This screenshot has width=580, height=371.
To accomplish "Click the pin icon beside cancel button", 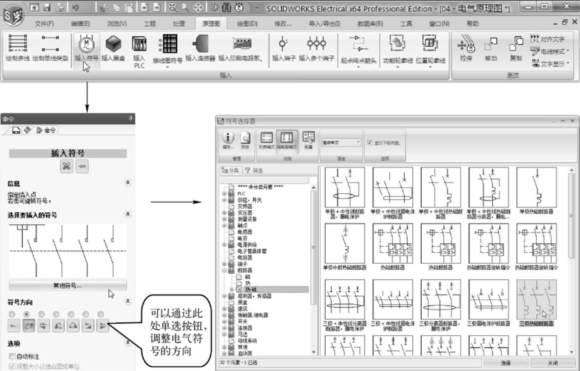I will pyautogui.click(x=82, y=166).
